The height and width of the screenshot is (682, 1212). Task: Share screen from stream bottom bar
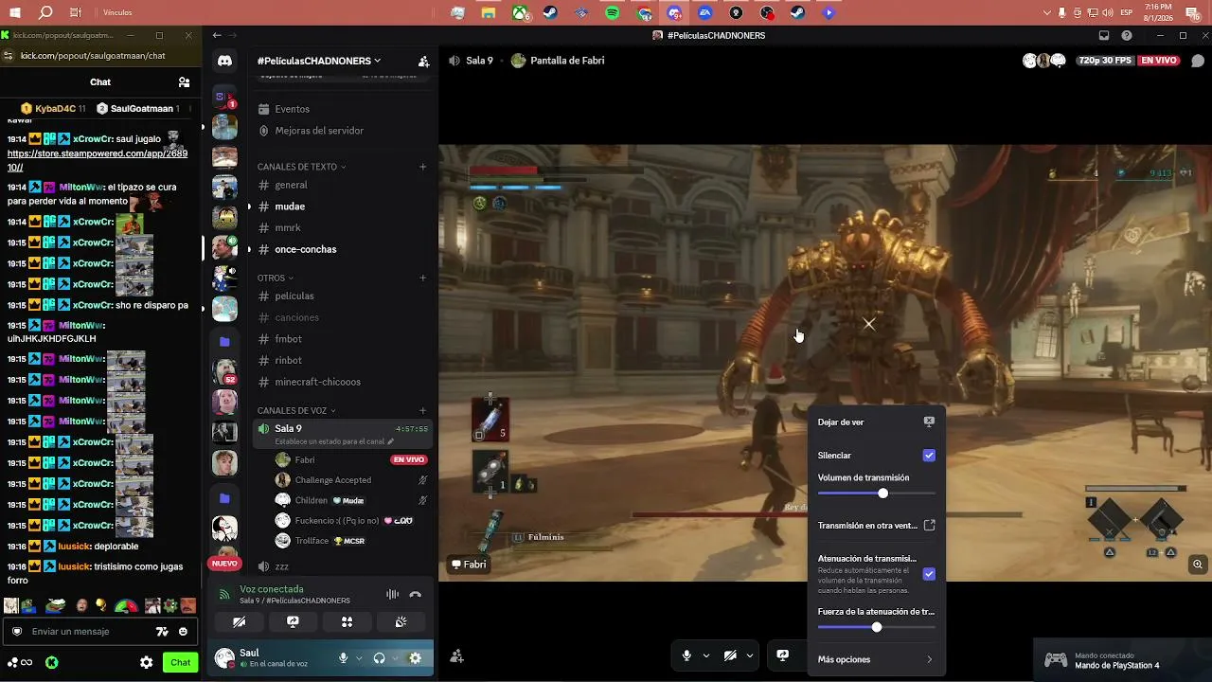(783, 655)
